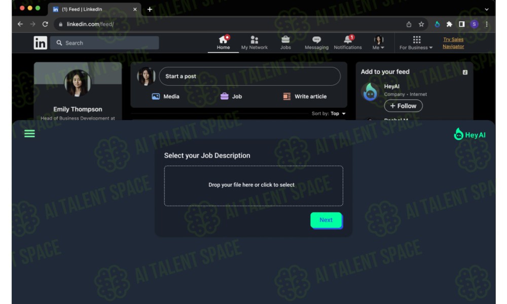The image size is (507, 304).
Task: Open Messaging
Action: [x=316, y=43]
